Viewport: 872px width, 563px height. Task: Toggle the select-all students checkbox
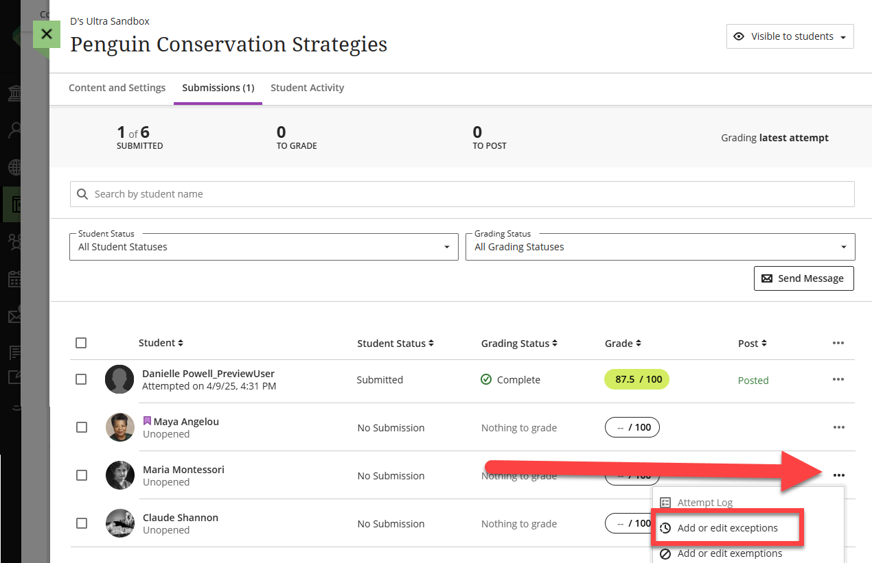[x=81, y=343]
